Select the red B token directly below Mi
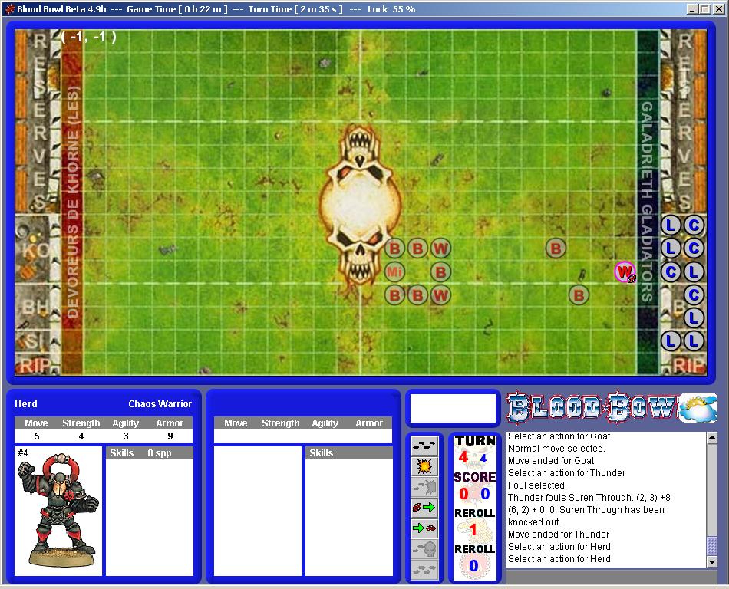The image size is (729, 589). [394, 295]
